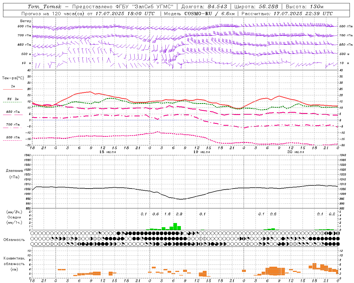Screen dimensions: 354x283
Task: Select the (мм/1ч.) precipitation unit label
Action: pos(14,222)
